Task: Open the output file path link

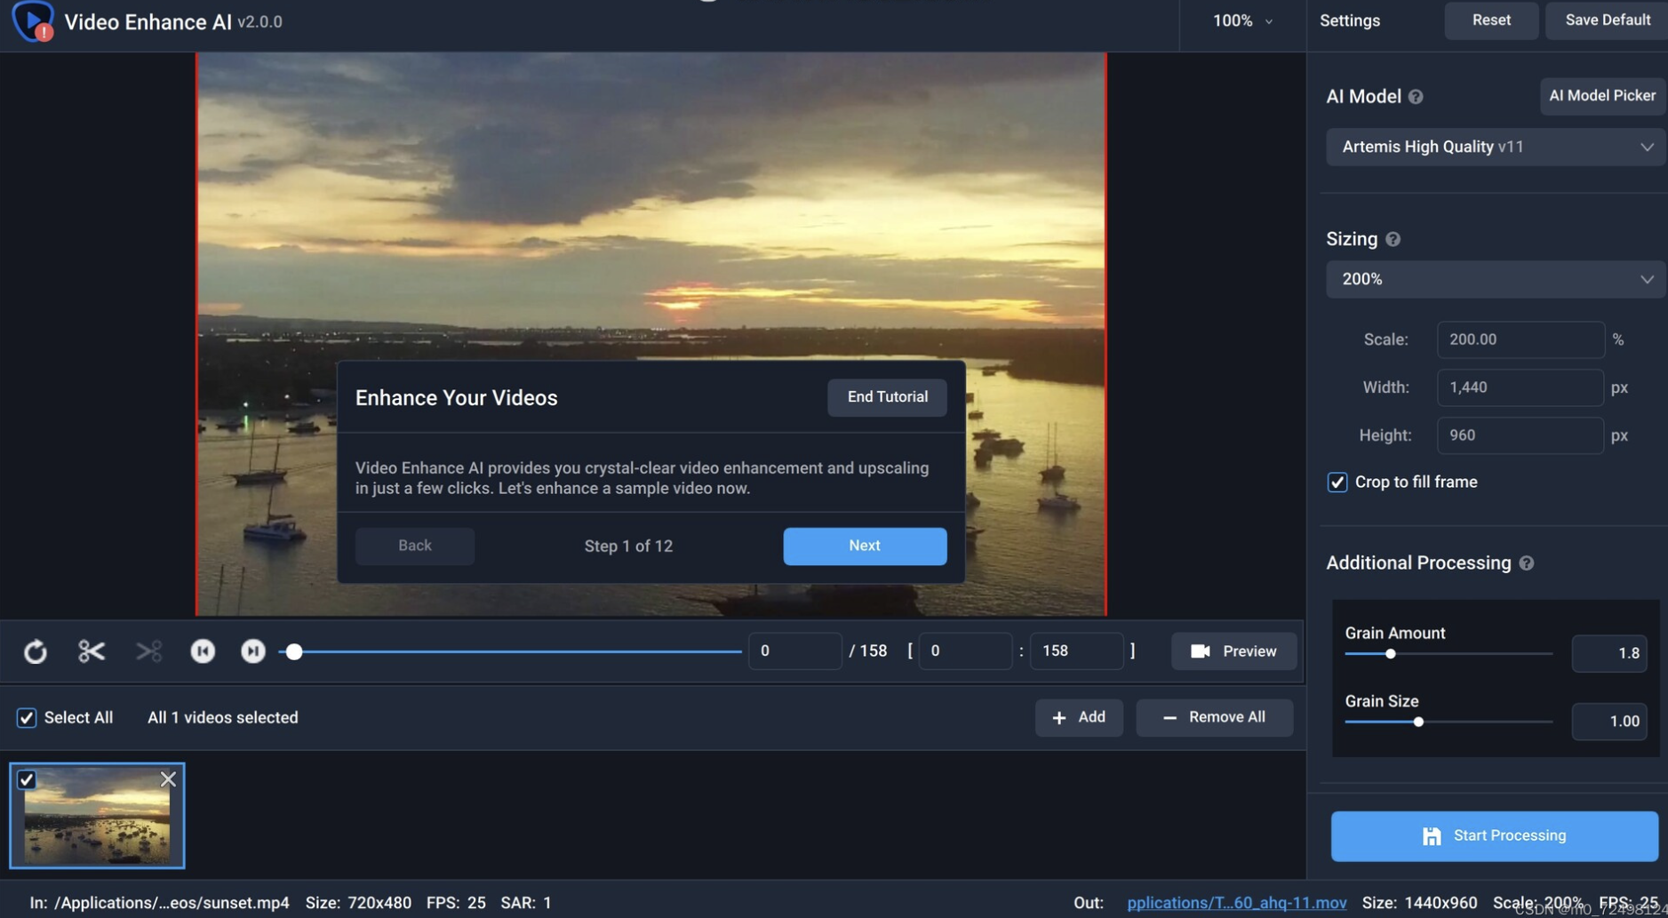Action: (x=1235, y=902)
